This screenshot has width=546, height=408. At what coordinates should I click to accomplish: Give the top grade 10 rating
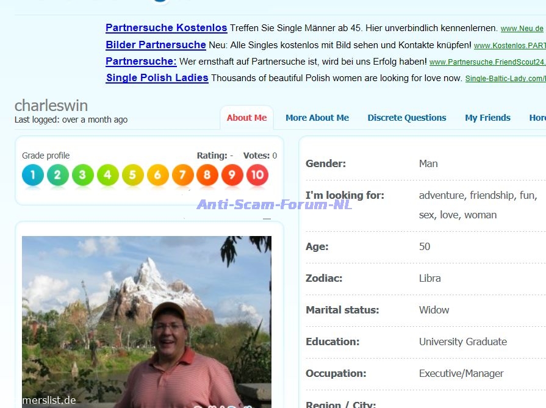257,175
